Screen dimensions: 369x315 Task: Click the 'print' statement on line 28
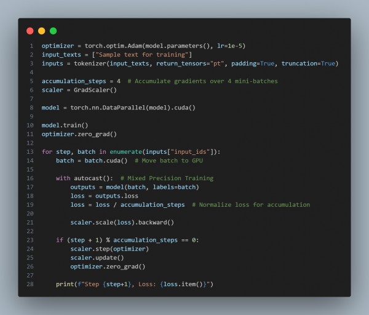pos(135,284)
